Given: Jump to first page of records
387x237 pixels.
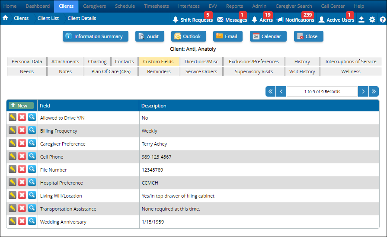Looking at the screenshot, I should click(271, 91).
